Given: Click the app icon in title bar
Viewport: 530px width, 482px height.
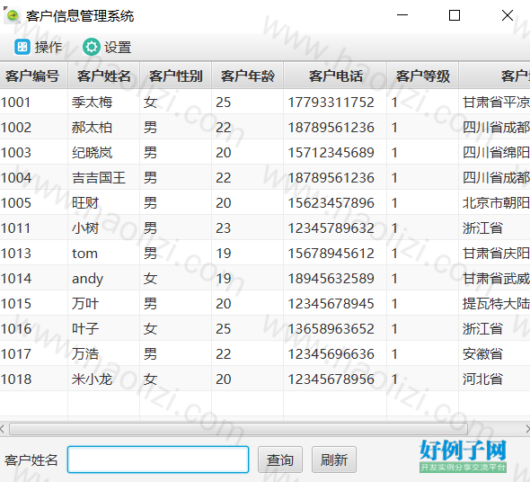Looking at the screenshot, I should (x=12, y=15).
